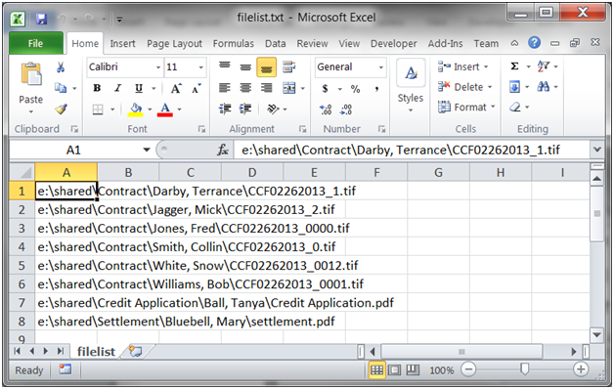Open Microsoft Excel Help

(x=534, y=43)
